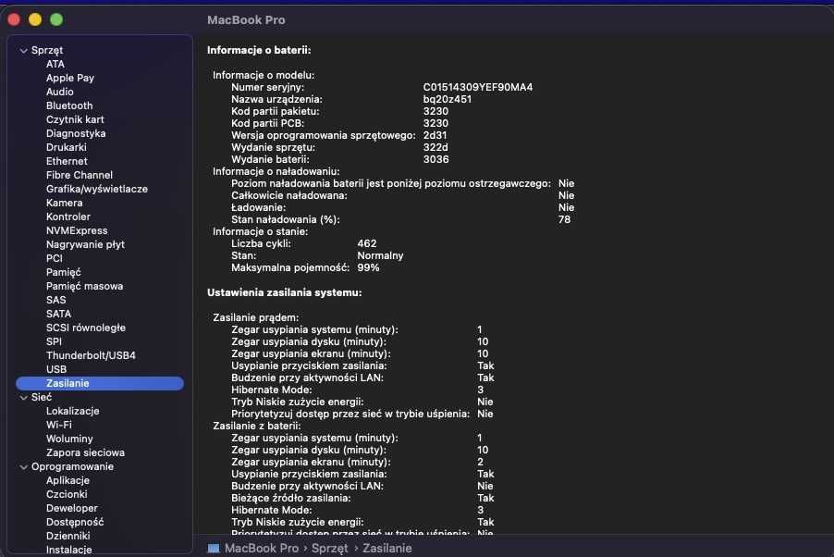Viewport: 834px width, 557px height.
Task: Select Wi-Fi in the sidebar
Action: (x=58, y=425)
